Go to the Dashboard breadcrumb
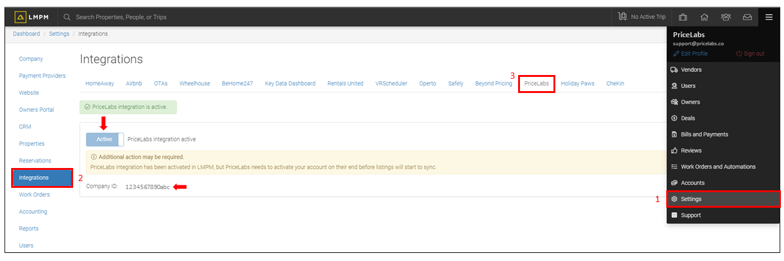 (26, 33)
